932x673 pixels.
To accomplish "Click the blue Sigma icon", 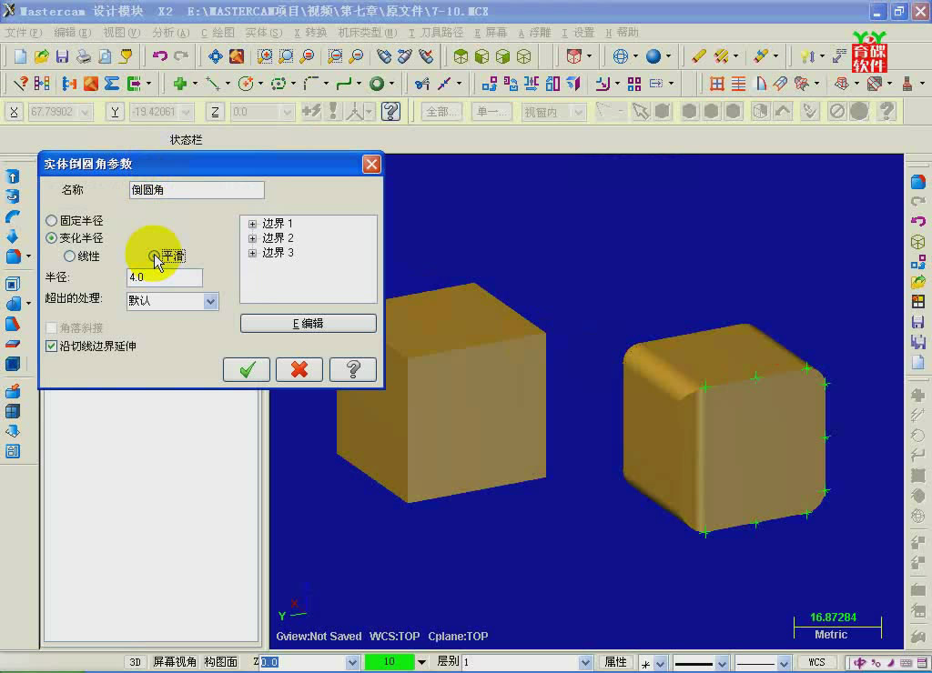I will 112,84.
